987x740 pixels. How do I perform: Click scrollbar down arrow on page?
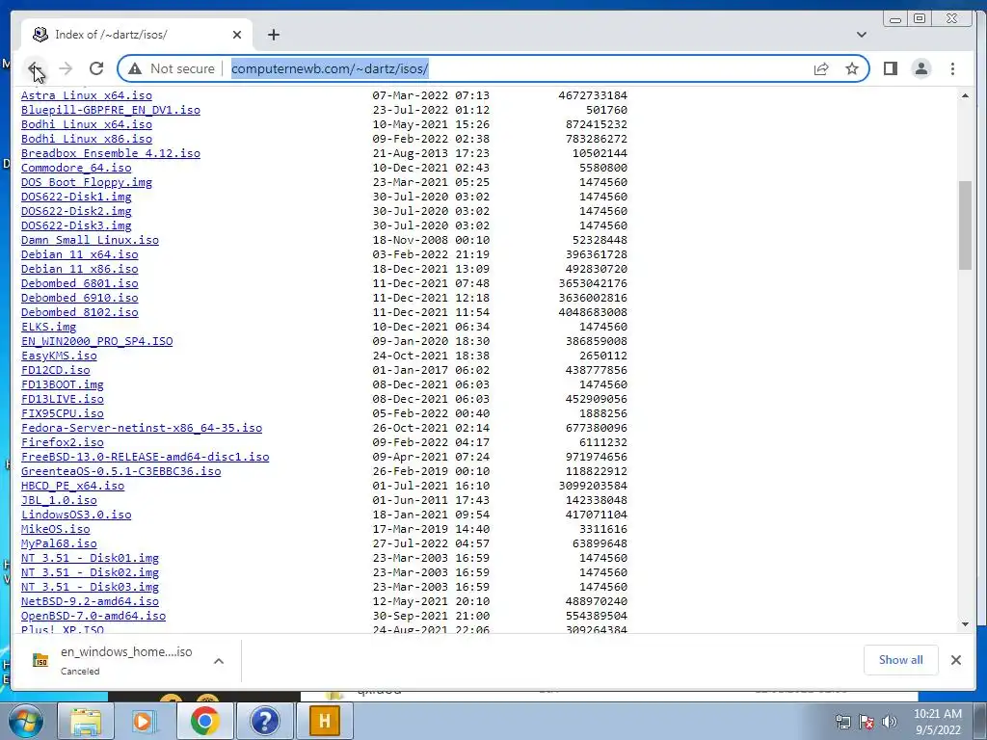coord(965,624)
